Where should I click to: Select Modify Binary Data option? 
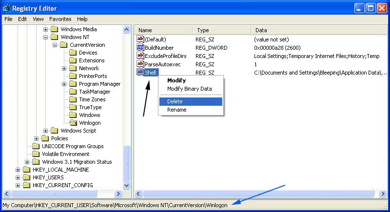[x=191, y=89]
